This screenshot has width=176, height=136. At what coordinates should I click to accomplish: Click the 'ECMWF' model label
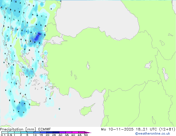pos(45,129)
